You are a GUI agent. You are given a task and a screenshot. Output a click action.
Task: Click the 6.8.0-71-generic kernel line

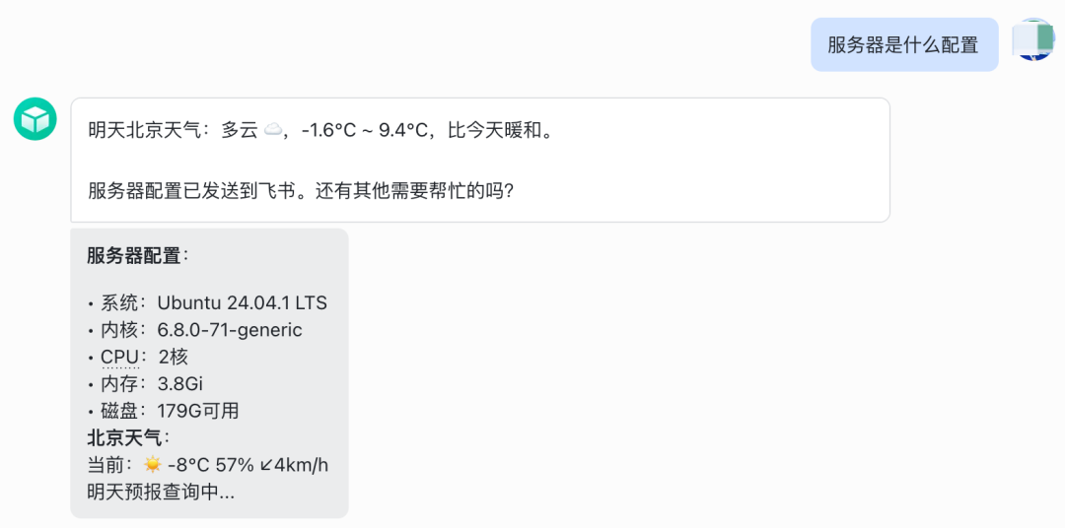(x=229, y=330)
